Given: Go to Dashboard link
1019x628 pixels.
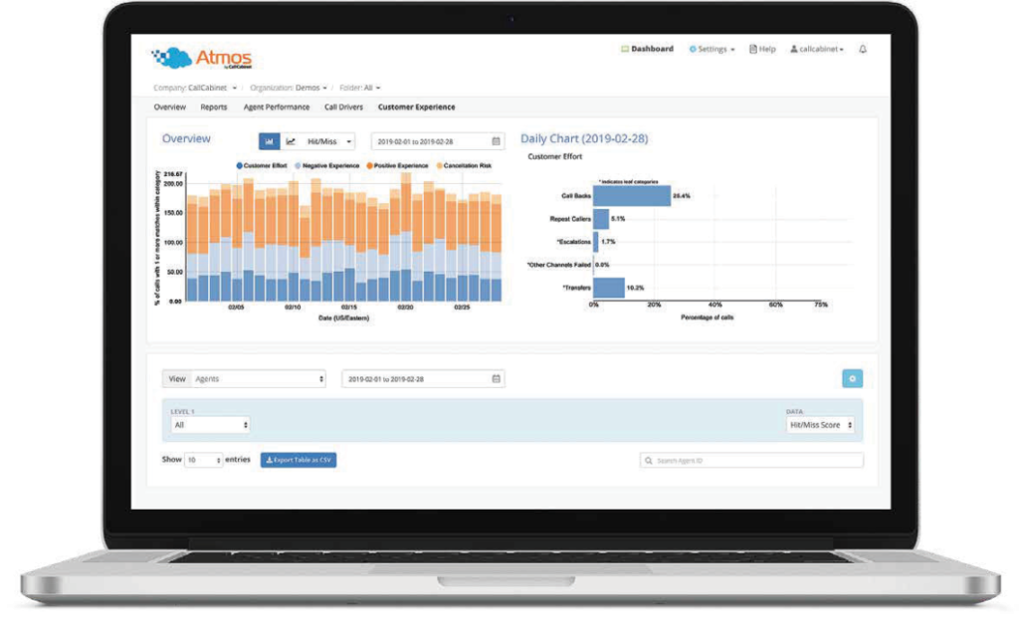Looking at the screenshot, I should (x=647, y=49).
